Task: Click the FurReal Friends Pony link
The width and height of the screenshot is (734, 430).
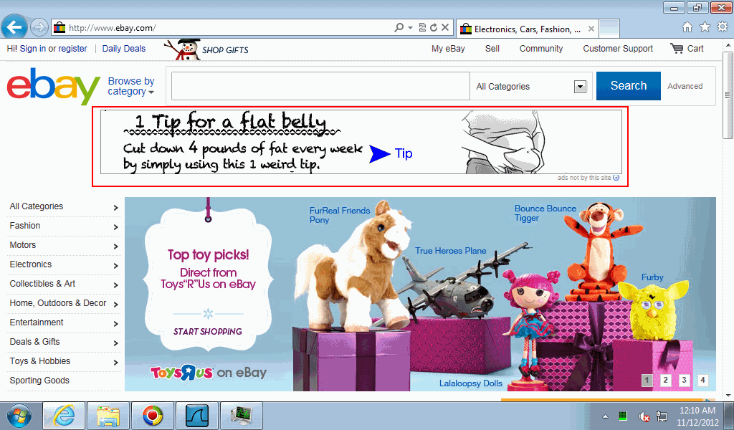Action: click(x=339, y=215)
